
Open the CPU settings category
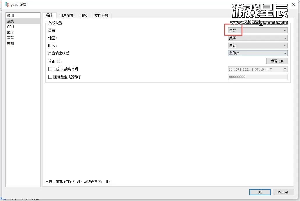click(10, 27)
